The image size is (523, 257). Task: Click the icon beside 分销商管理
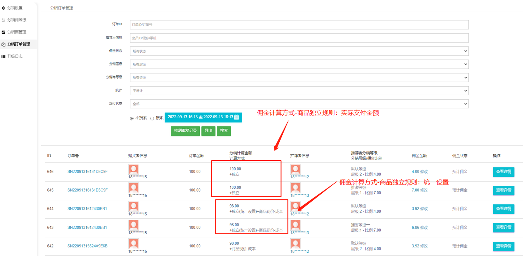coord(4,32)
